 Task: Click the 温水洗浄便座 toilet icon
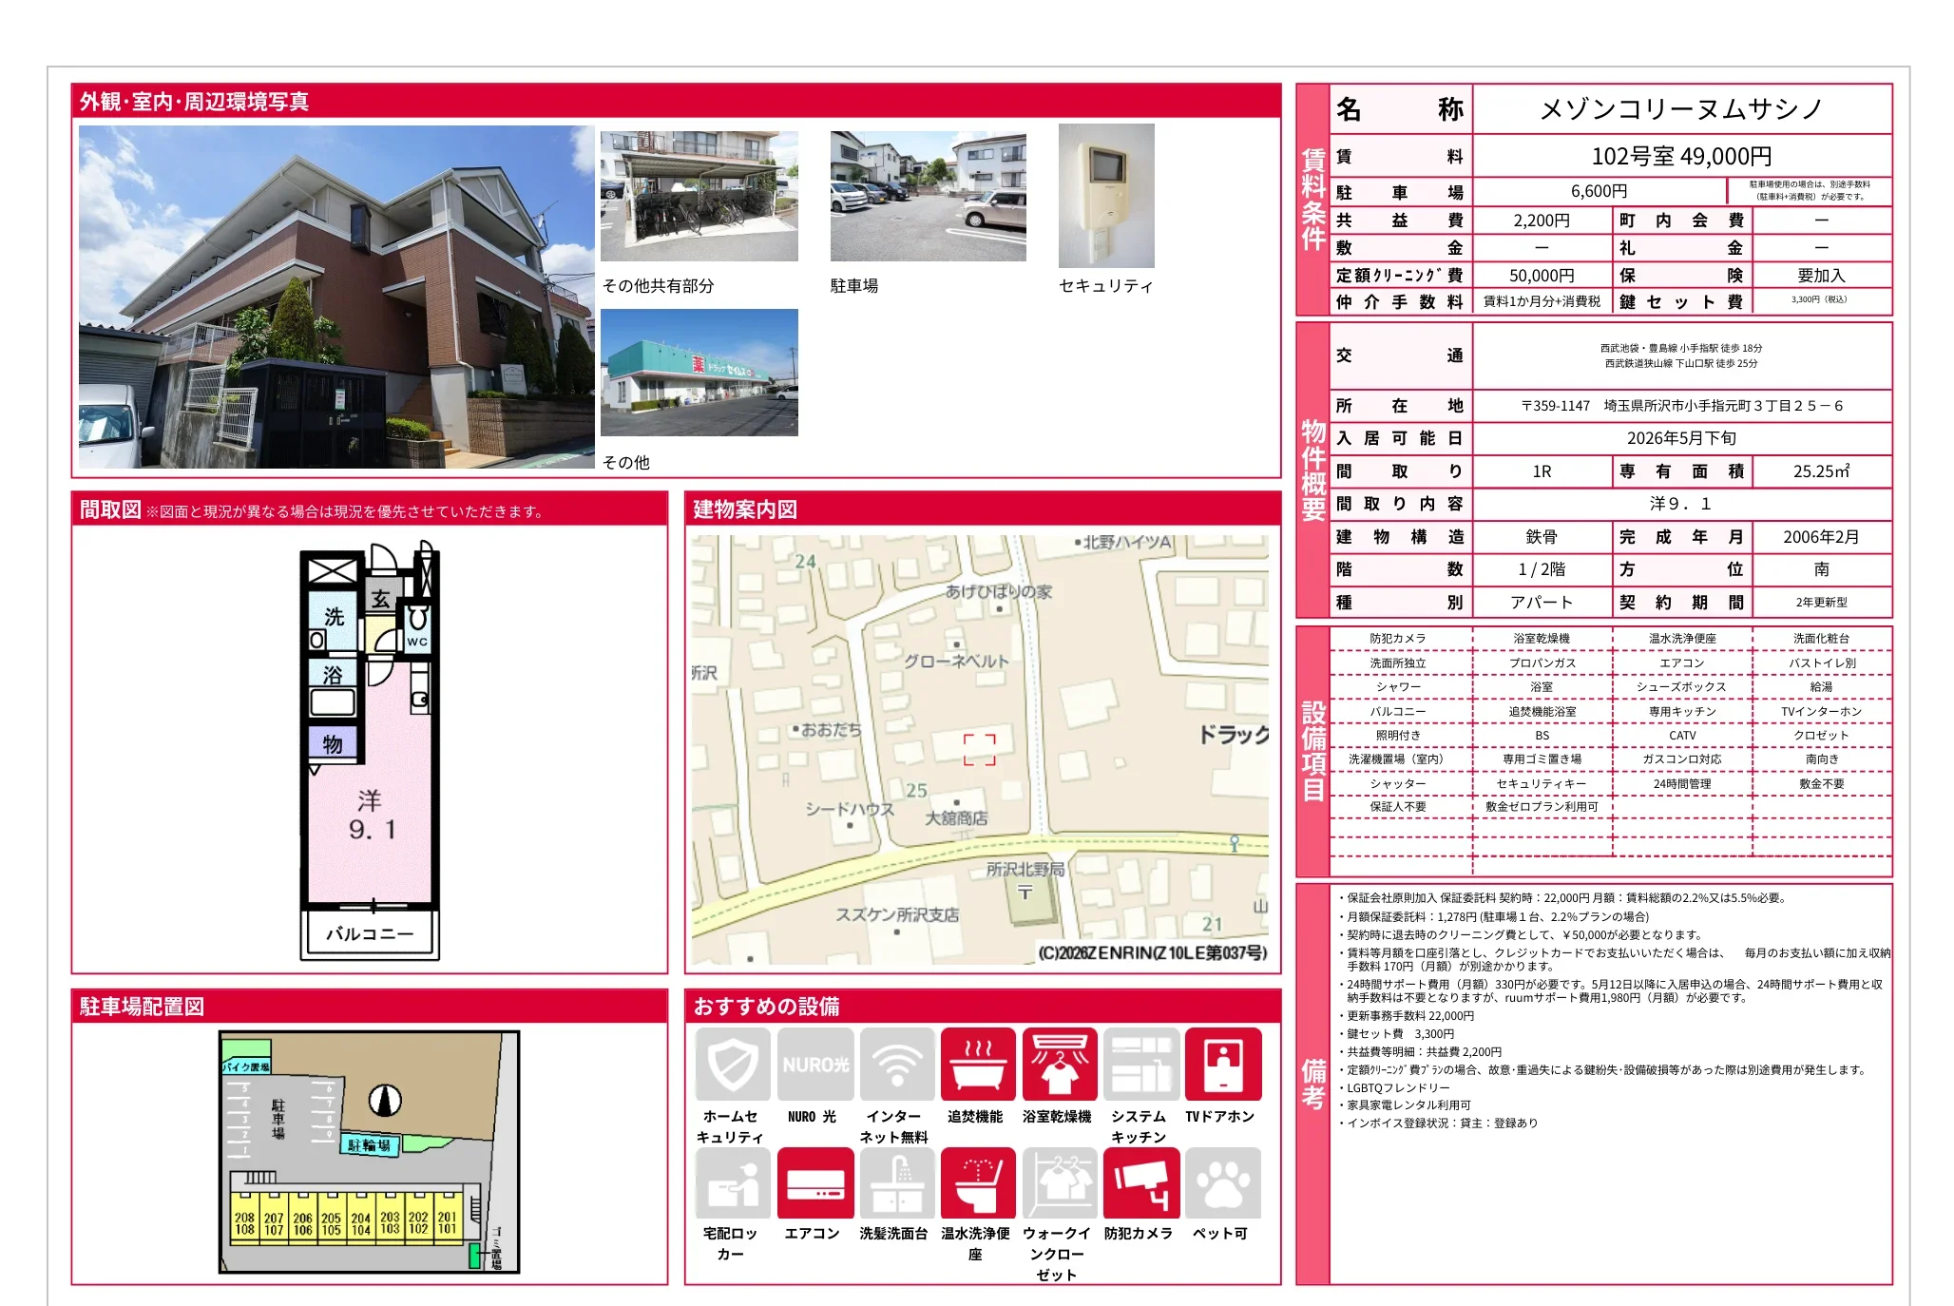tap(977, 1182)
